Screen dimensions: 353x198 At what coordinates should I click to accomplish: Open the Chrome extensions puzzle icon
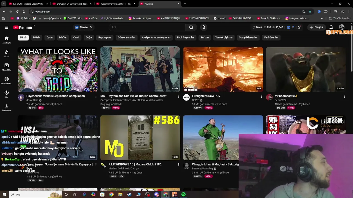click(x=326, y=12)
